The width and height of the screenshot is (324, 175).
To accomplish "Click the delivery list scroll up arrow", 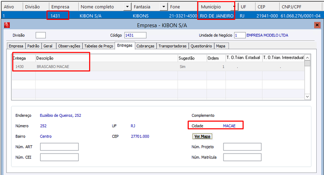I will point(307,58).
